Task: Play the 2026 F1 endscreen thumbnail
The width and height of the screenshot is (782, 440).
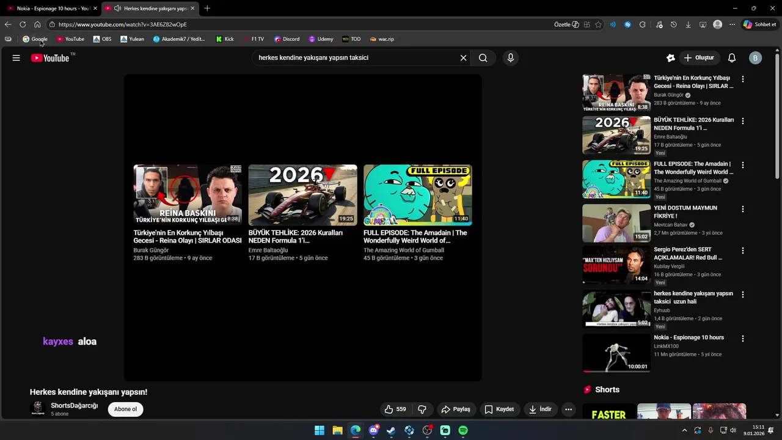Action: (x=302, y=195)
